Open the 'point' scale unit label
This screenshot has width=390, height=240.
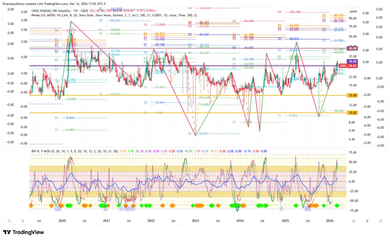click(x=353, y=11)
